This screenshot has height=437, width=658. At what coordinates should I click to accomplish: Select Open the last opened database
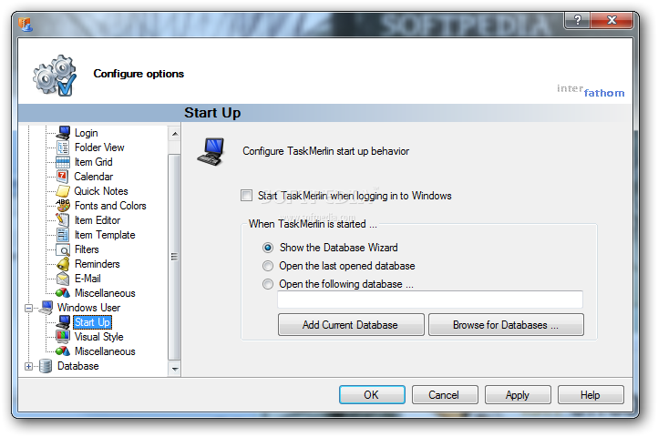(x=268, y=266)
